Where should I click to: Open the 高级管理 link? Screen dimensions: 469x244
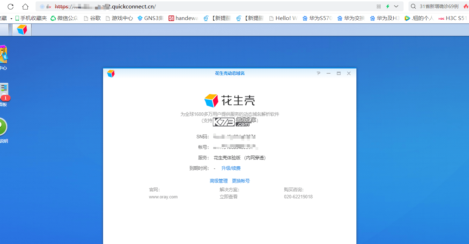click(x=219, y=181)
